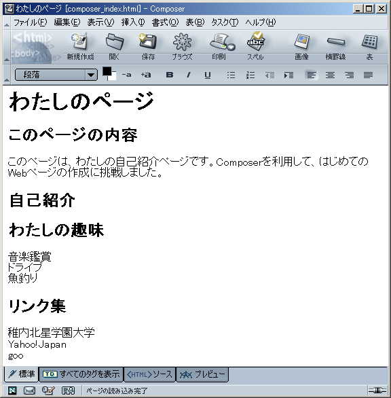
Task: Preview the page with ブラウズ icon
Action: 182,46
